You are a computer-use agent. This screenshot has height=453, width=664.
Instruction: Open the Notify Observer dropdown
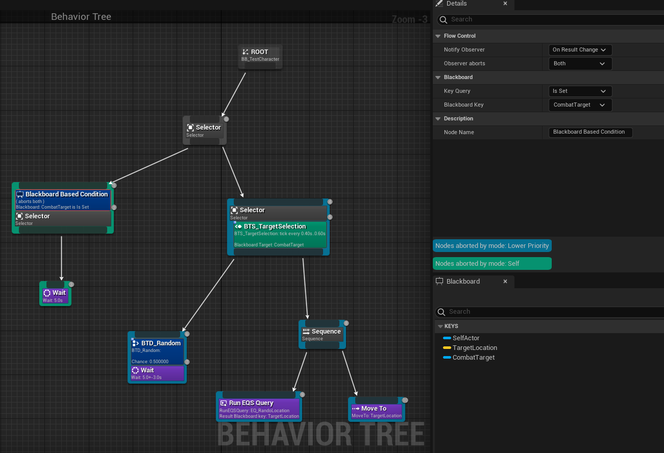(580, 50)
